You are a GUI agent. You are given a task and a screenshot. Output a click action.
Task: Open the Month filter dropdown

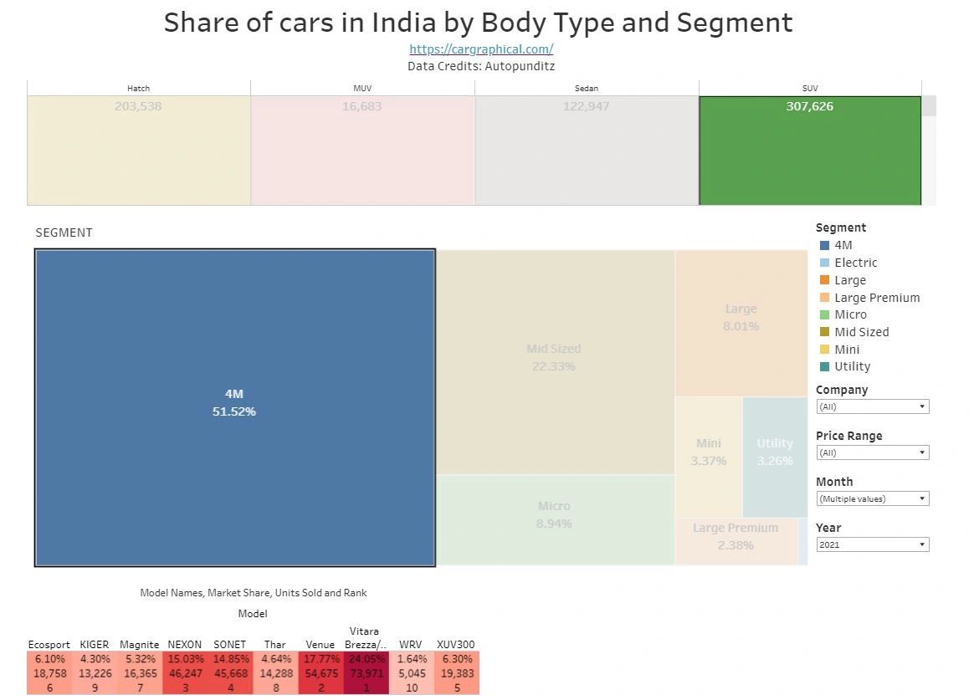coord(872,498)
